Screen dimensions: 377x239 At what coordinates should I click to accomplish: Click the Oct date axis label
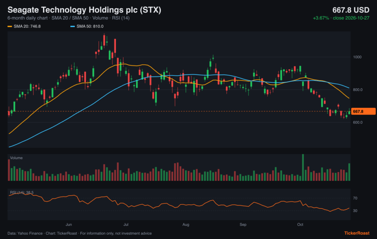[300, 225]
